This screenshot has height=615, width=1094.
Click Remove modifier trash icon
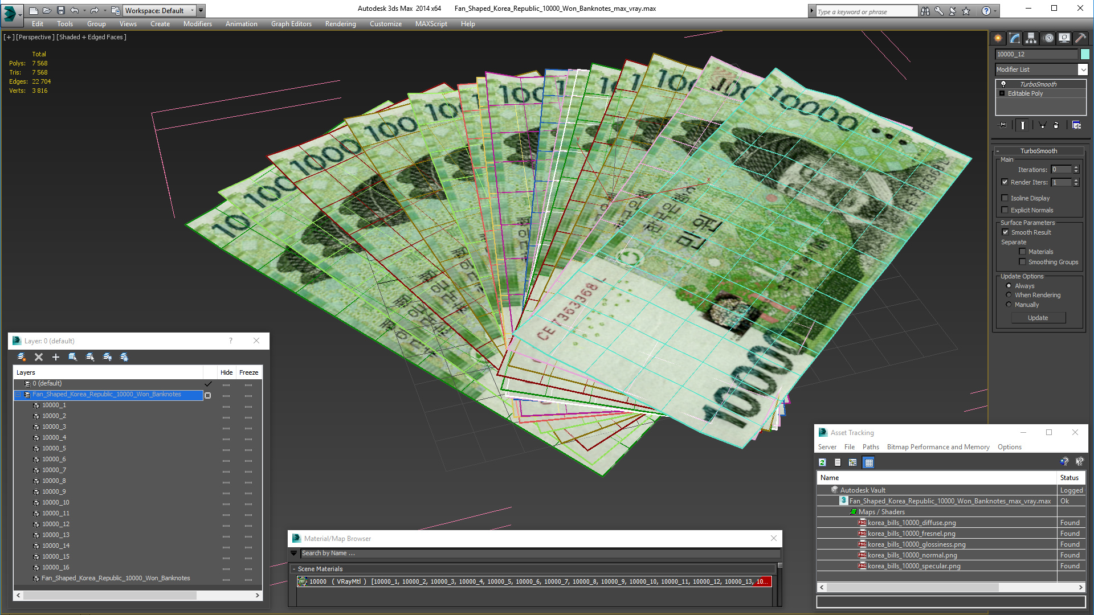tap(1056, 125)
